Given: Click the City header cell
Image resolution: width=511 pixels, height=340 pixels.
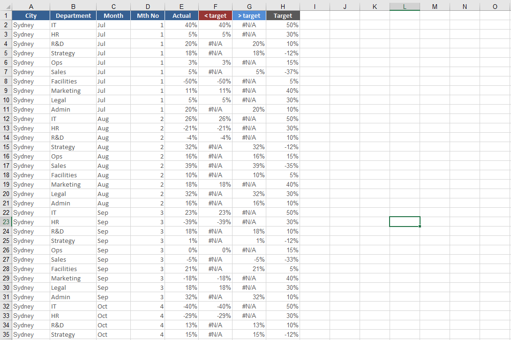Looking at the screenshot, I should (x=31, y=15).
